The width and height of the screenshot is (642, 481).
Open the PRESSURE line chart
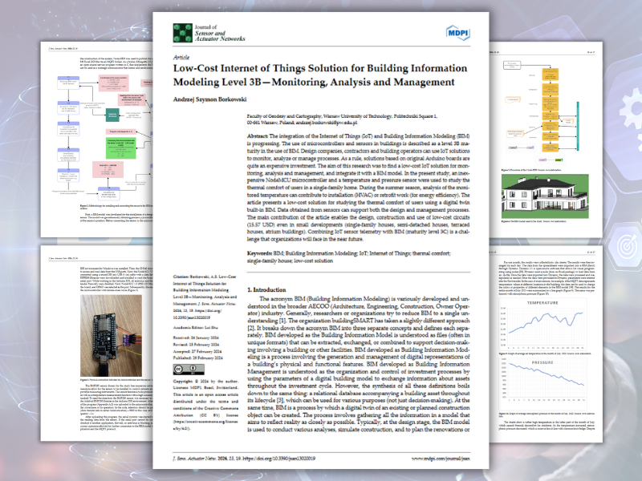pyautogui.click(x=543, y=384)
